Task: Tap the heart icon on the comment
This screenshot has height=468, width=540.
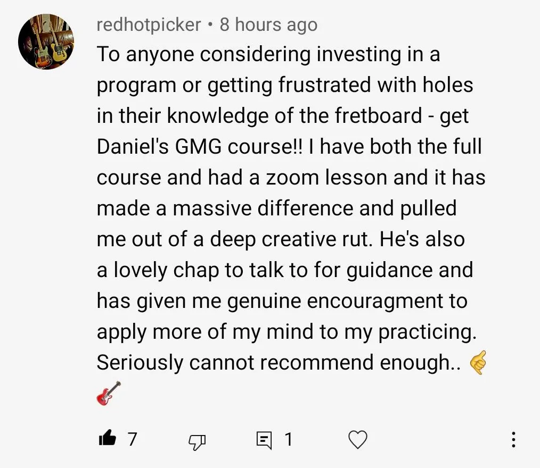Action: (x=357, y=439)
